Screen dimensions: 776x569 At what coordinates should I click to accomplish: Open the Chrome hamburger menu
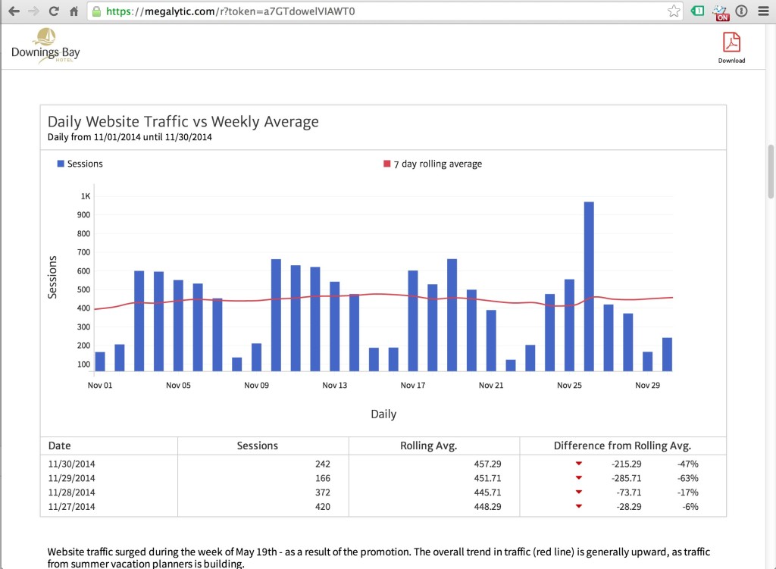coord(762,11)
